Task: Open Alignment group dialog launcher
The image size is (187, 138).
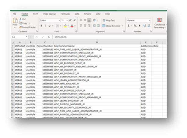Action: tap(124, 31)
